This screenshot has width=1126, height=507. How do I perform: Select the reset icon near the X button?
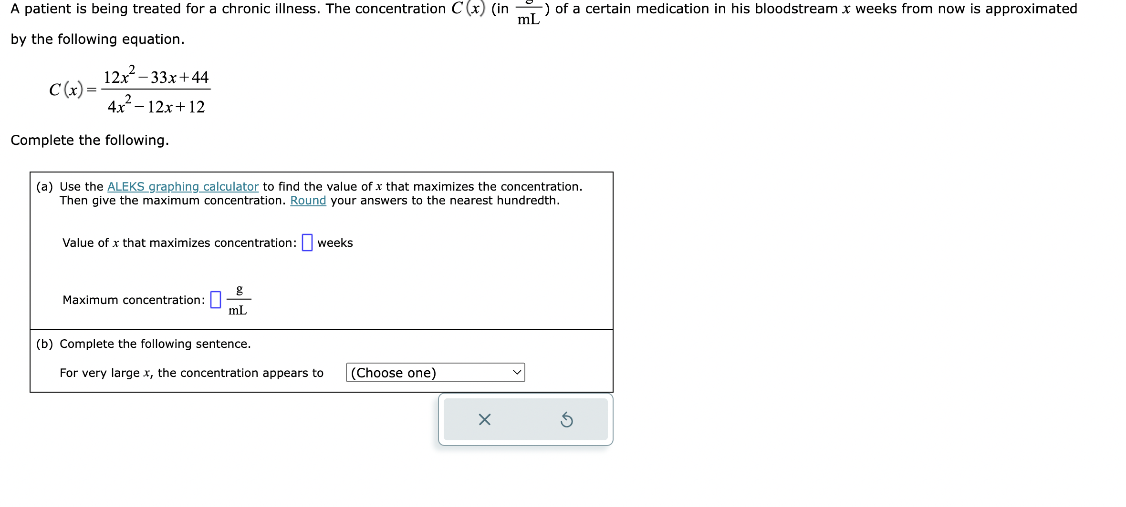(x=567, y=419)
